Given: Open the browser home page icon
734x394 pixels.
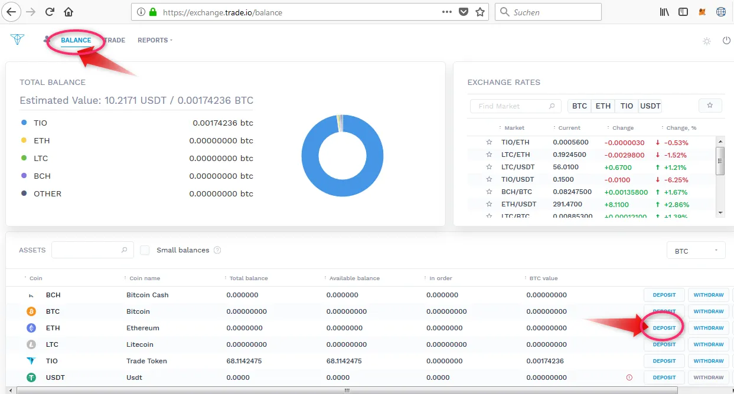Looking at the screenshot, I should click(x=68, y=12).
